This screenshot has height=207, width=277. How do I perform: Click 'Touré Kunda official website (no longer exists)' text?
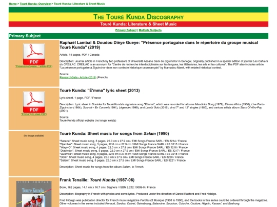coord(88,121)
